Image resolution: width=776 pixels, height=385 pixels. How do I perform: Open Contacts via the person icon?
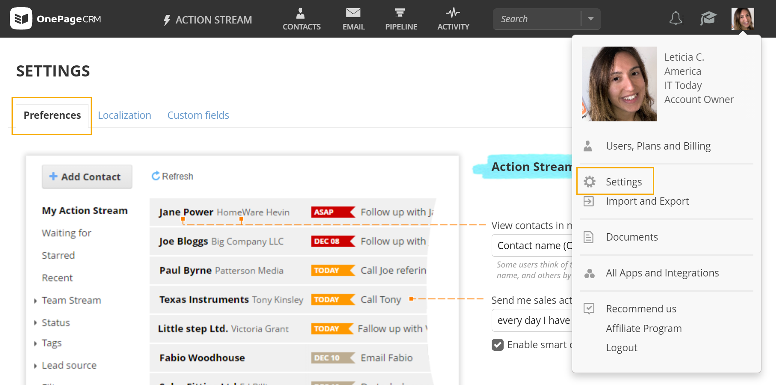click(301, 13)
